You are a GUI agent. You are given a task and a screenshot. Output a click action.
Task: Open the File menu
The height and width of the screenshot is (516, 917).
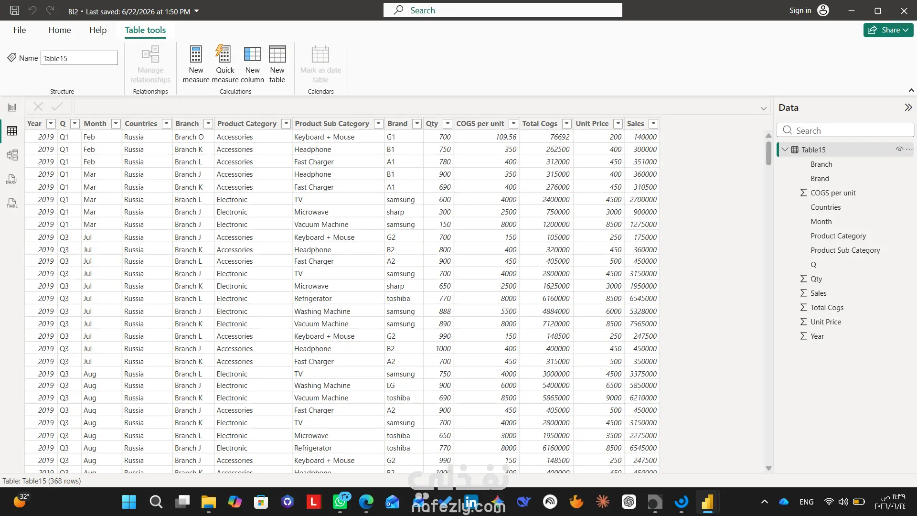(20, 30)
